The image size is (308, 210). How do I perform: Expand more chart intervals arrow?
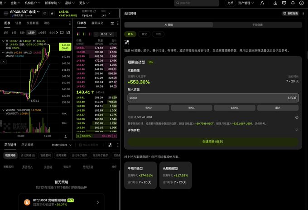[x=57, y=33]
